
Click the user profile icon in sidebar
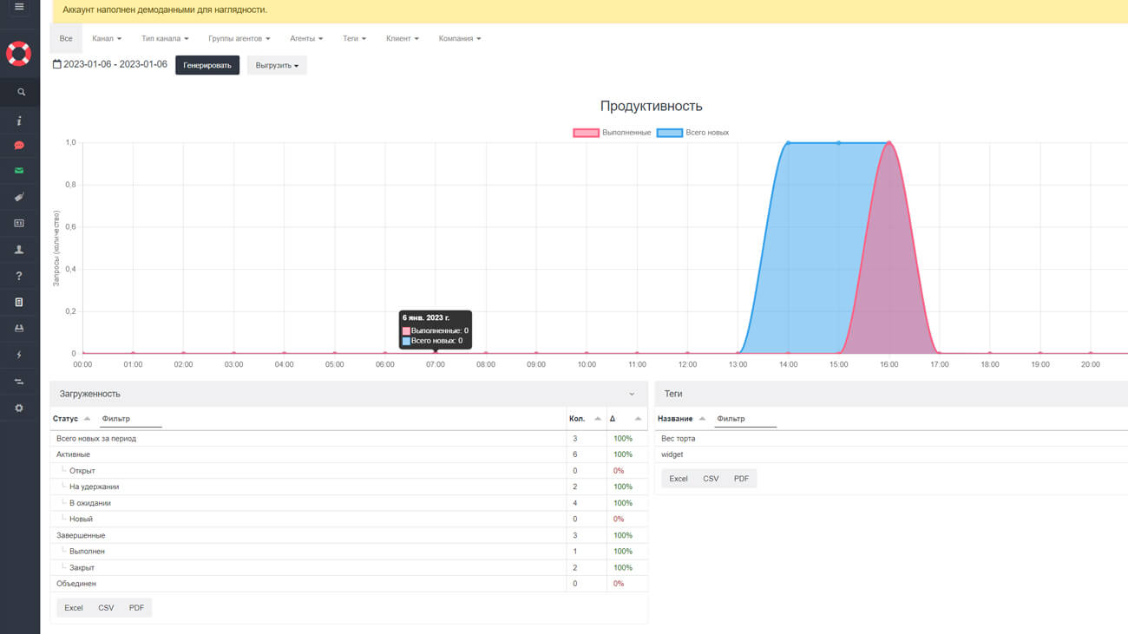(x=19, y=250)
